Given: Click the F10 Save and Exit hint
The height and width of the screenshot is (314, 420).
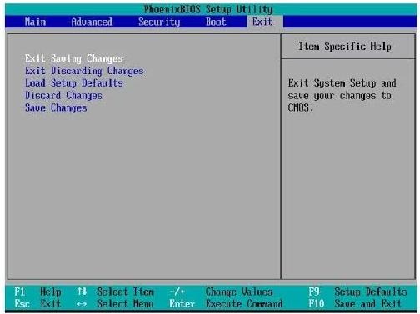Looking at the screenshot, I should (x=355, y=303).
